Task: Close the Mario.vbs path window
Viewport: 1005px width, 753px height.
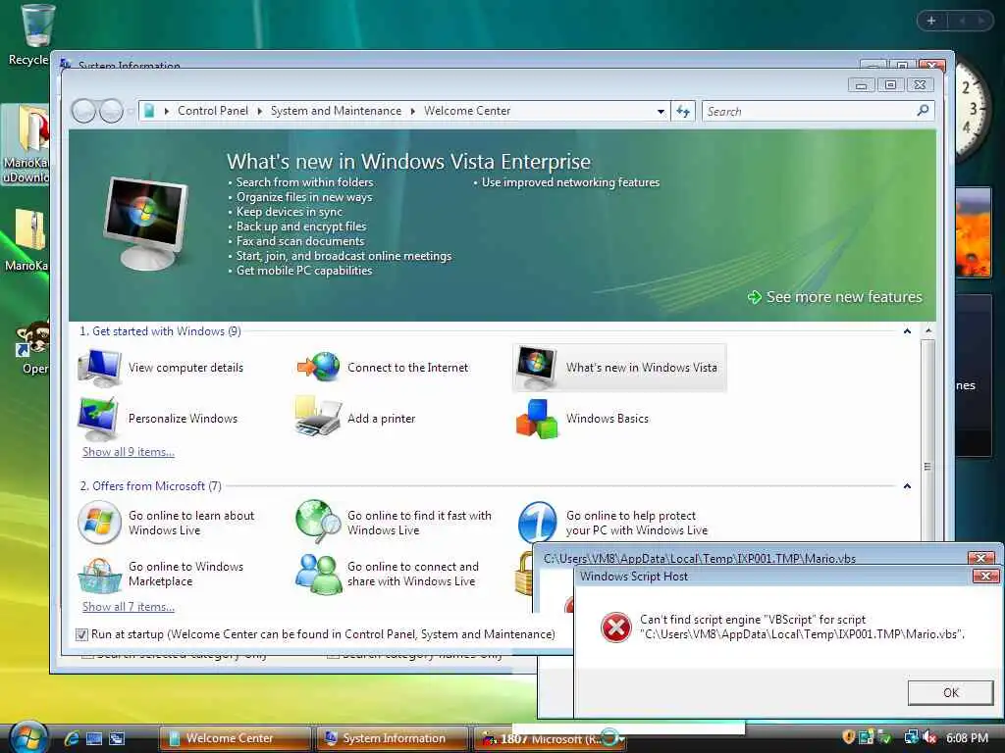Action: click(x=980, y=558)
